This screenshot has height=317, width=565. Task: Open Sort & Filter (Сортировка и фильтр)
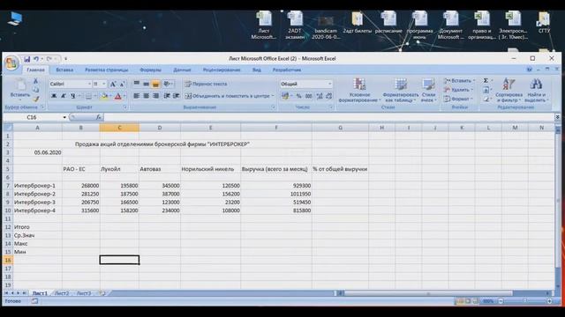508,90
